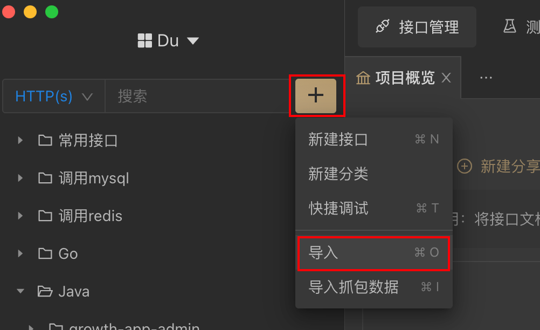Open the project grid icon beside Du
This screenshot has width=540, height=330.
pos(144,40)
